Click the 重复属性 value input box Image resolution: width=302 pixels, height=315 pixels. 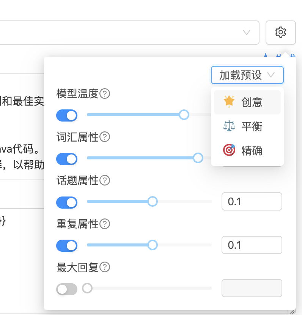click(252, 245)
